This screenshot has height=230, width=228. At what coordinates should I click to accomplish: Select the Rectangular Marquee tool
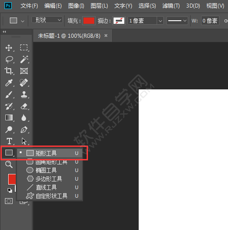[x=24, y=48]
